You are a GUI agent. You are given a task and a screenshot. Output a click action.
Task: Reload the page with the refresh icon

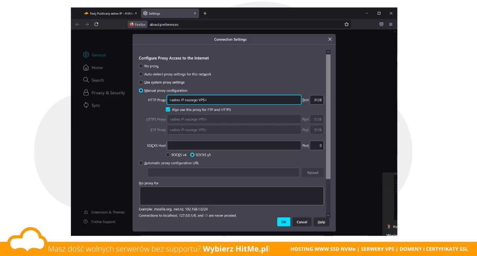(96, 24)
